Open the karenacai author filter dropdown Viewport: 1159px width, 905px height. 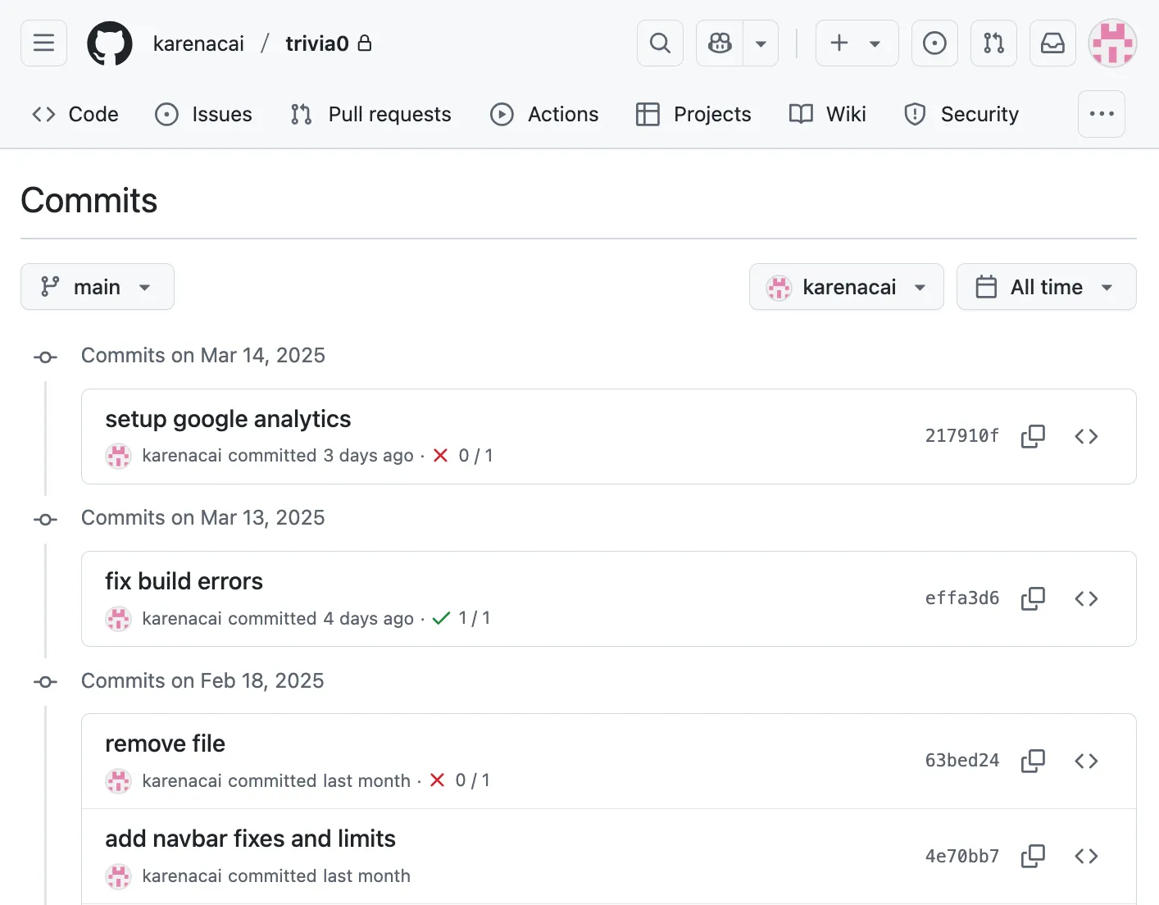click(x=846, y=287)
